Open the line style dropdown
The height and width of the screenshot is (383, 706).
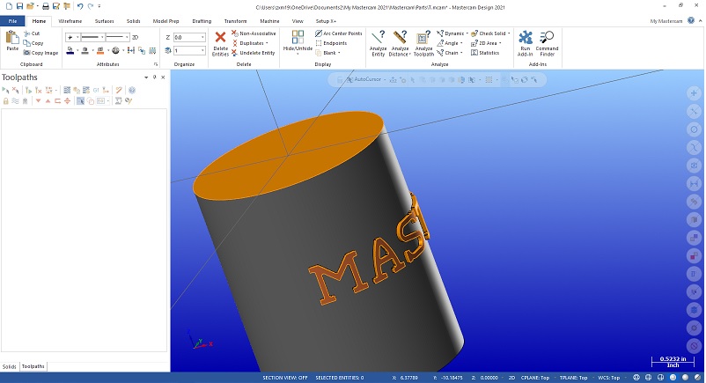[103, 37]
